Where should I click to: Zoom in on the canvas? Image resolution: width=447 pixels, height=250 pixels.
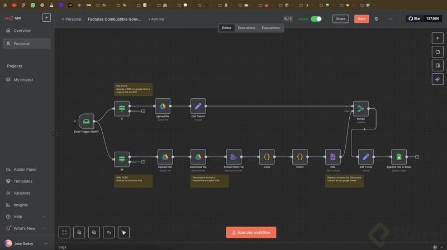79,233
